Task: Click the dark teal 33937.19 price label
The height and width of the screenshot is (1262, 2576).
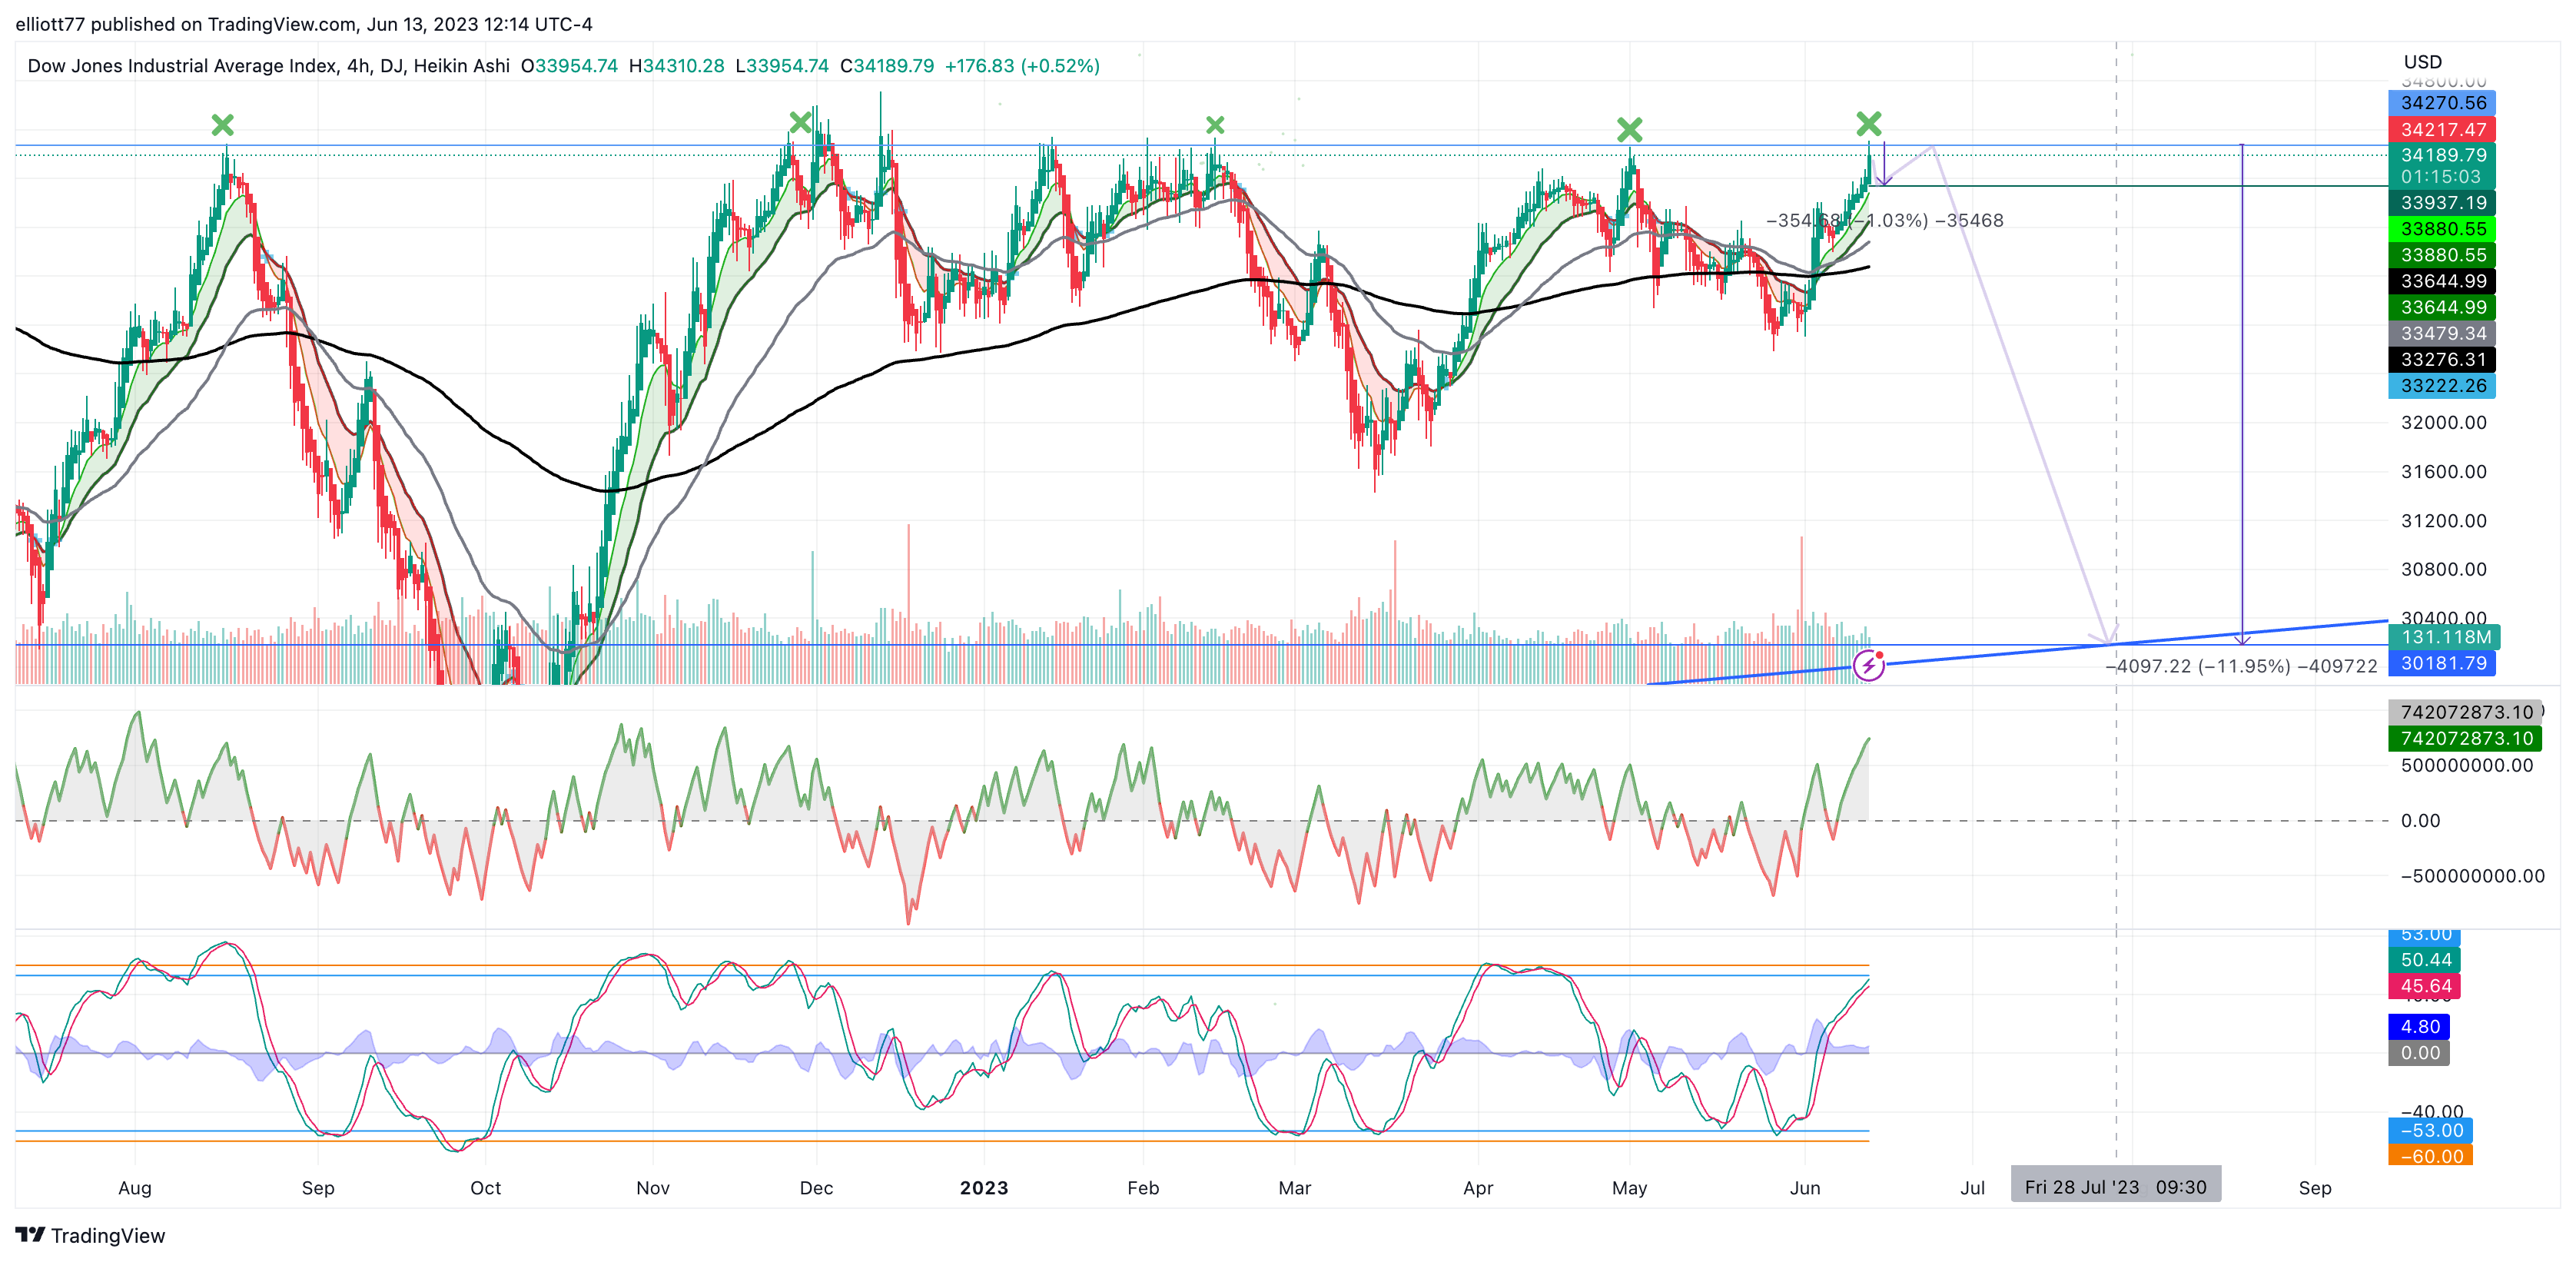Action: pos(2442,203)
